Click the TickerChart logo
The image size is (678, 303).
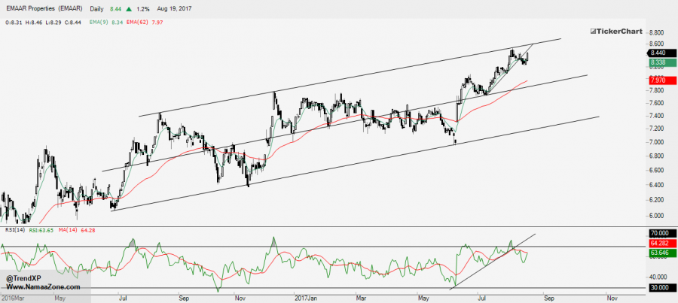point(615,31)
